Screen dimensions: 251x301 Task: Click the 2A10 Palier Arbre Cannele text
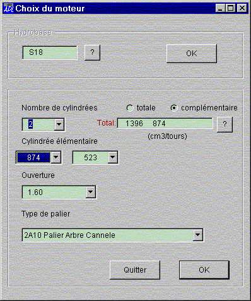pyautogui.click(x=69, y=235)
